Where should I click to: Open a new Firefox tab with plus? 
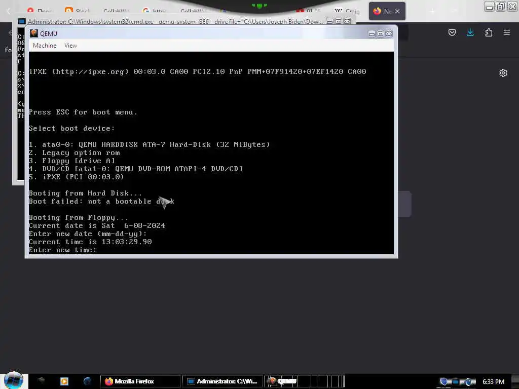[x=432, y=11]
